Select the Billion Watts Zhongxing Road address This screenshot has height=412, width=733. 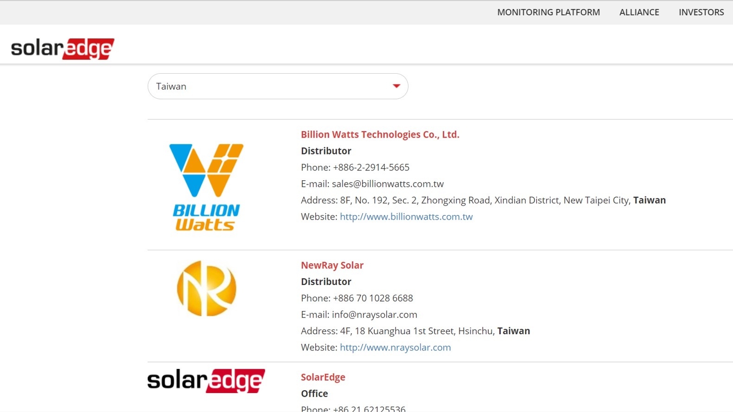click(503, 200)
